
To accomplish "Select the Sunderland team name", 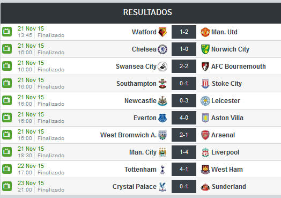I will click(229, 187).
